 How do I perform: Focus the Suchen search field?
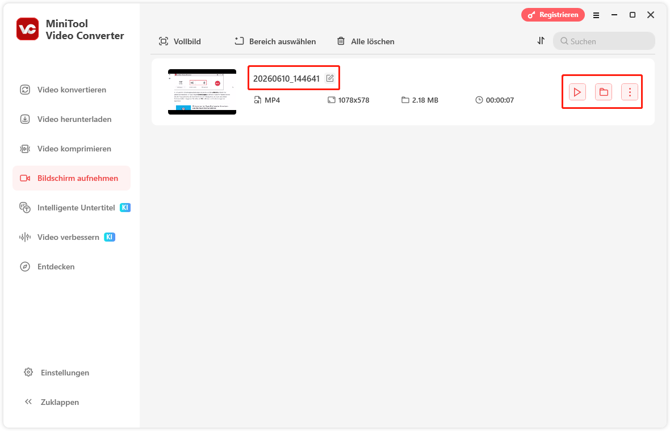pyautogui.click(x=604, y=41)
